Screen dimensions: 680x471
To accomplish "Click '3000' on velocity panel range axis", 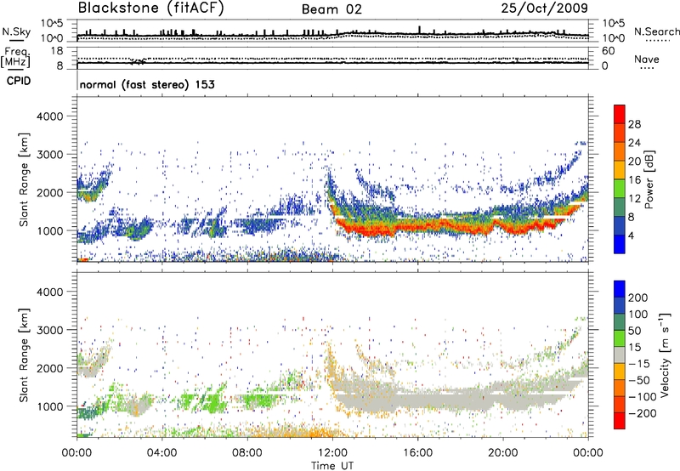I will pos(50,330).
